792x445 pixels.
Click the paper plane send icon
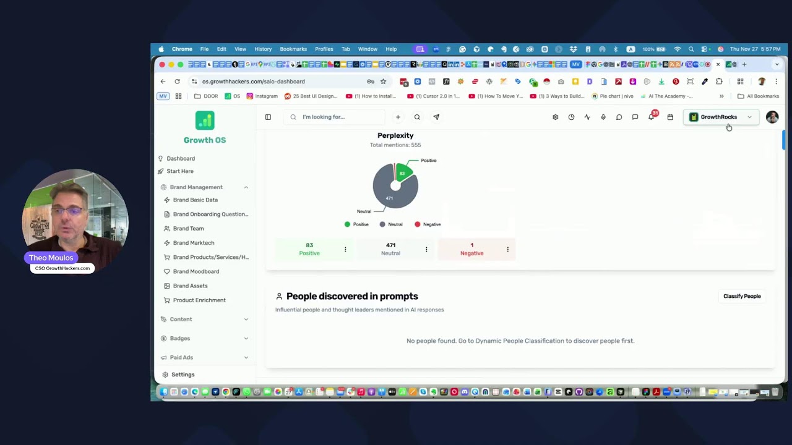pos(436,117)
